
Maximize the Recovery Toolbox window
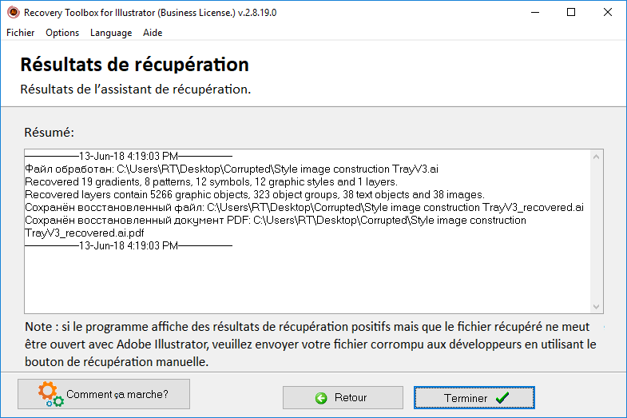[x=571, y=13]
